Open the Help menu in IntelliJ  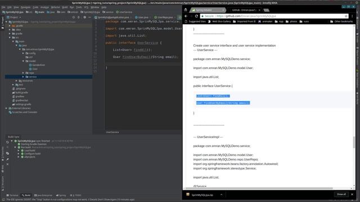pos(103,7)
